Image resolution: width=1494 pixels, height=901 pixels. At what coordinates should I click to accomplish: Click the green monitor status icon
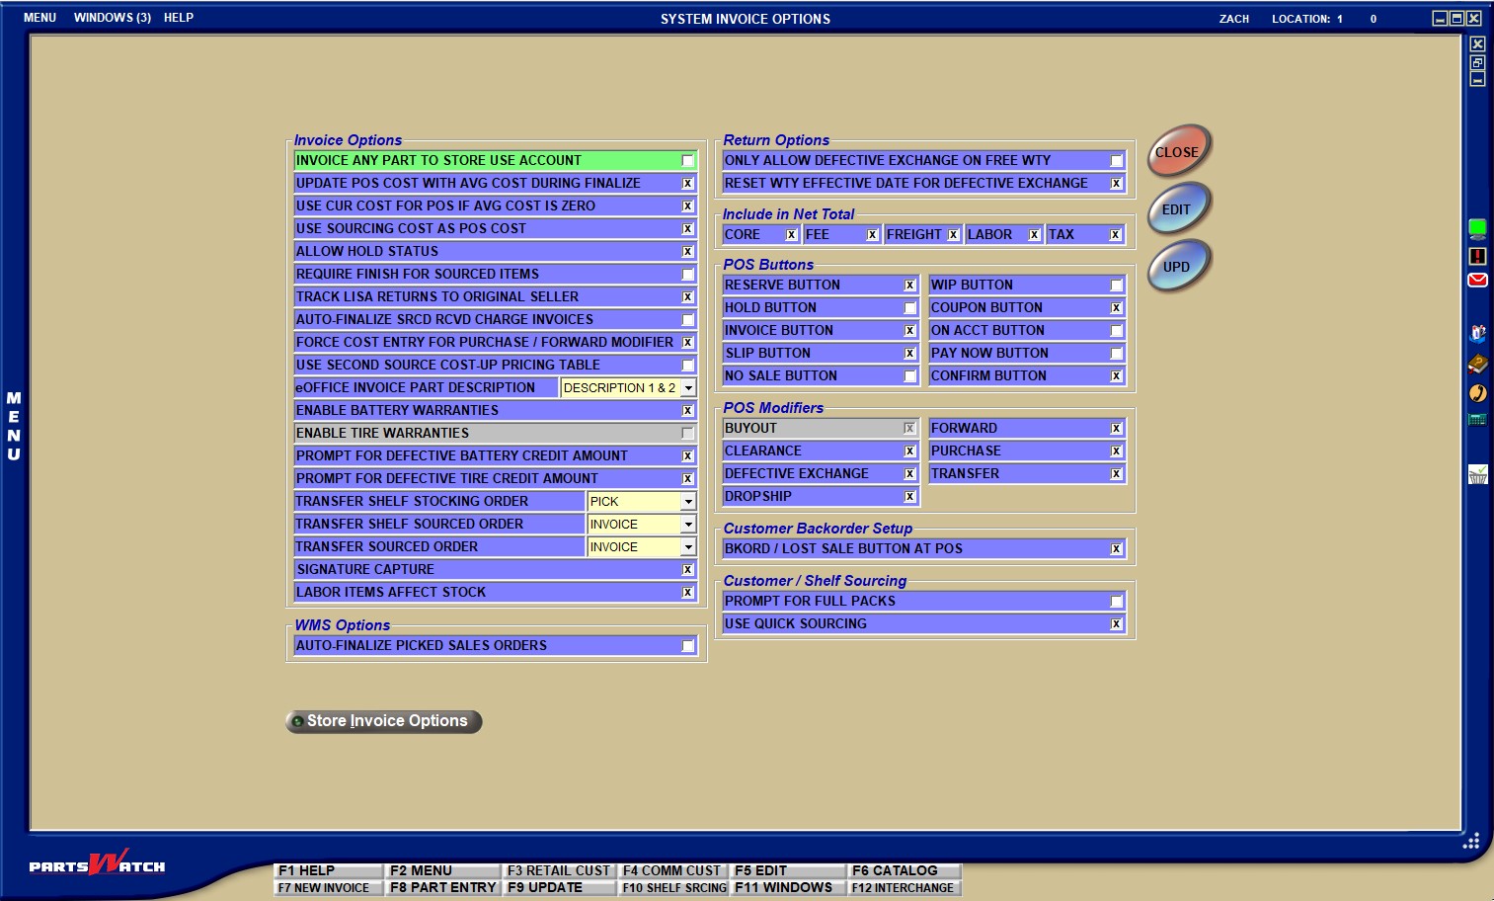1477,229
